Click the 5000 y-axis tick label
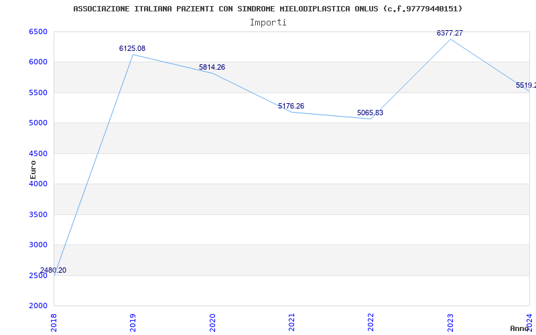 coord(38,123)
